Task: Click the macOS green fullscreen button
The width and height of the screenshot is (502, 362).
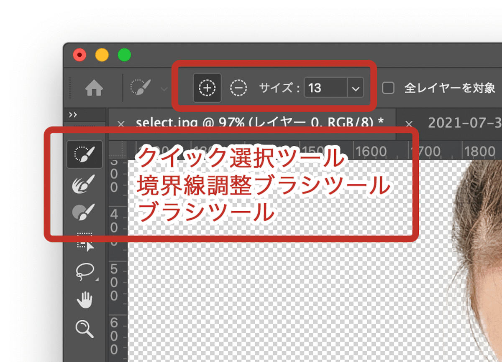Action: click(124, 55)
